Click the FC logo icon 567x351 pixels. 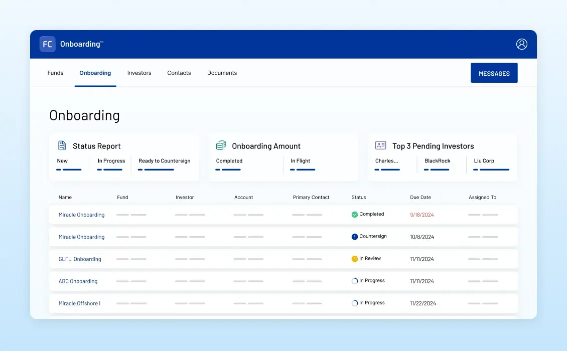tap(48, 44)
